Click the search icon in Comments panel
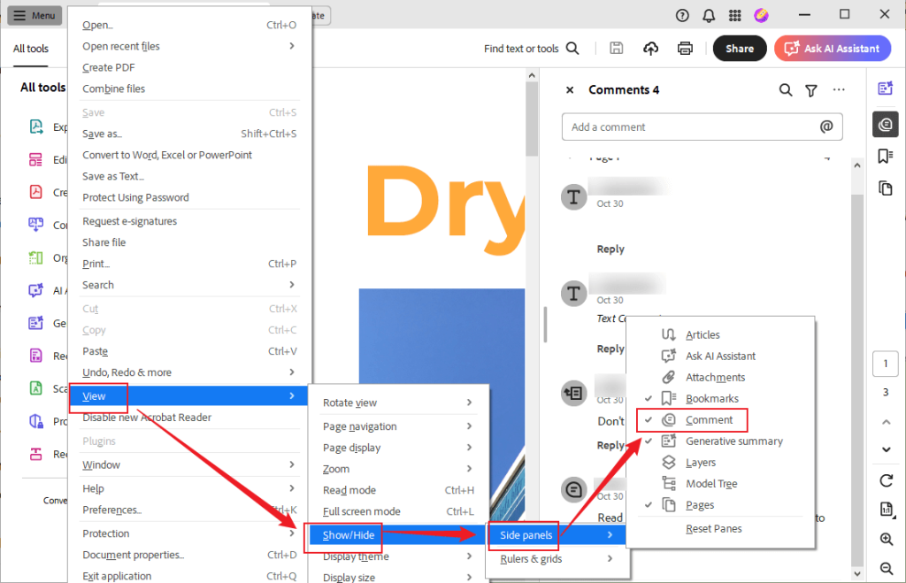 pyautogui.click(x=786, y=89)
